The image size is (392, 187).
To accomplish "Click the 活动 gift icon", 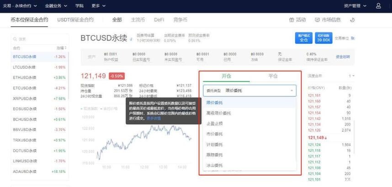I will point(292,20).
